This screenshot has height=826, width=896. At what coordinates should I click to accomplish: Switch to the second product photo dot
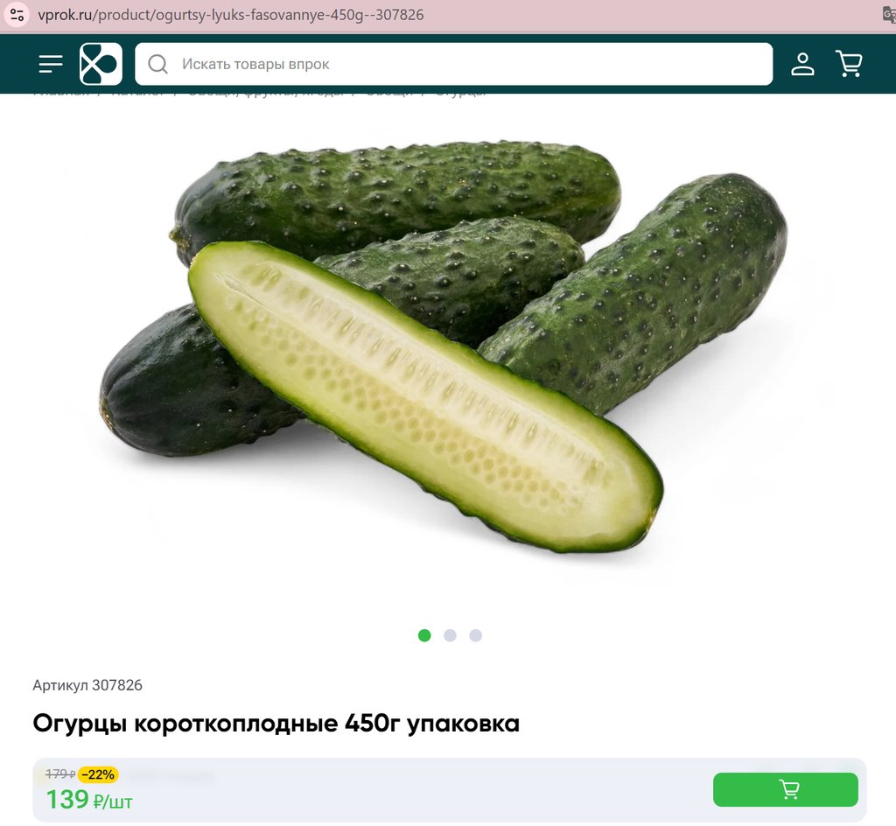click(x=451, y=635)
